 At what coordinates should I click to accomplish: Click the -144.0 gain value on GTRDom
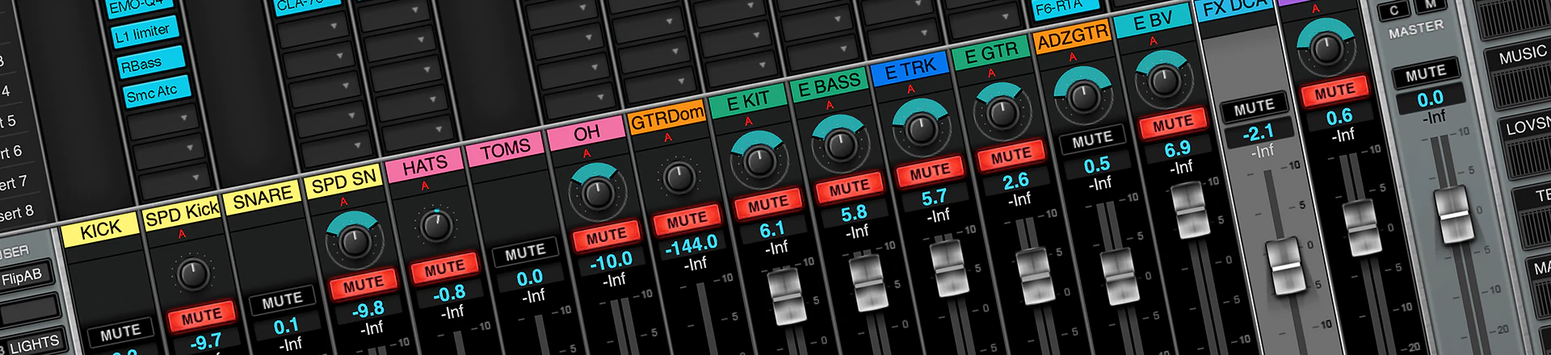691,244
